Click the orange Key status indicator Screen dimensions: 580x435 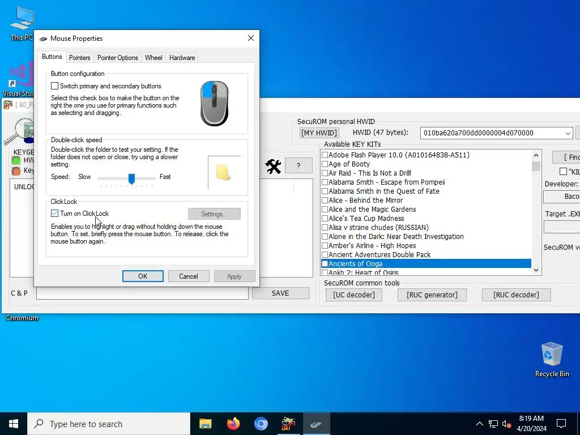16,171
